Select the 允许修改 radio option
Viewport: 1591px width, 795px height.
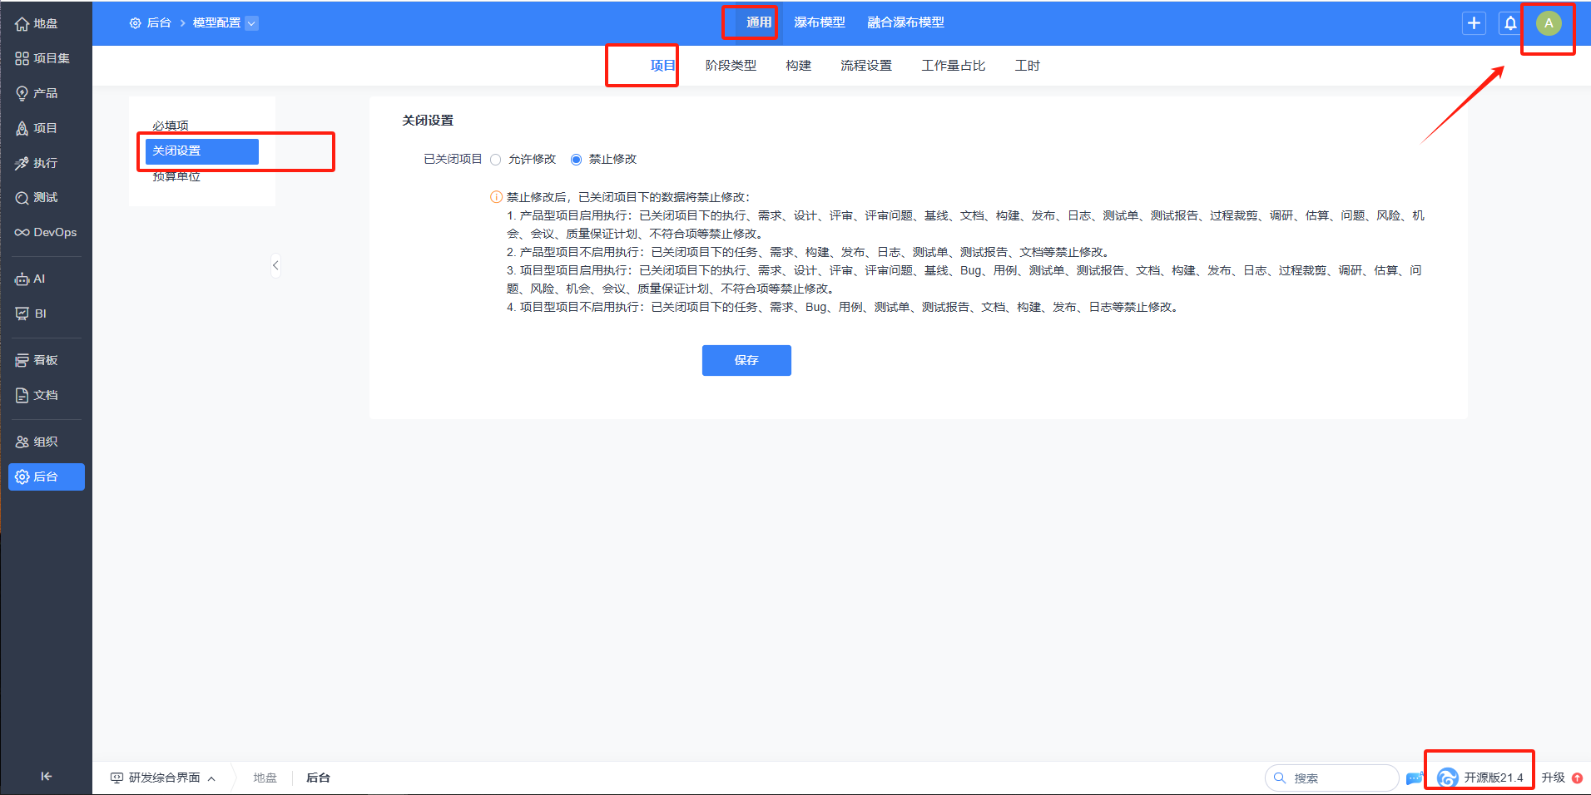pos(496,160)
